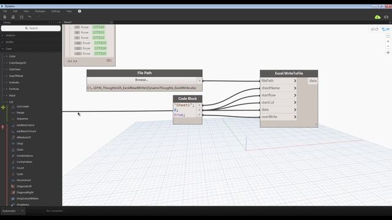This screenshot has height=220, width=392.
Task: Select the DropEveryNthItem node
Action: click(28, 199)
